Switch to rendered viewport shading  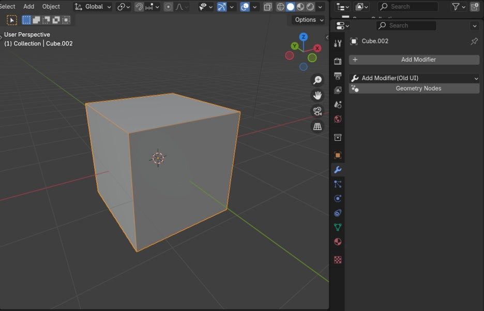coord(310,7)
